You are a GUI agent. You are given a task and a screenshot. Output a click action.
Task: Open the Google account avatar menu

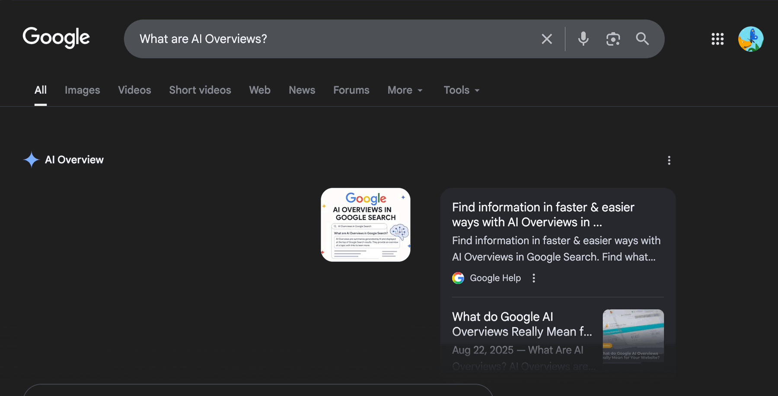[751, 39]
